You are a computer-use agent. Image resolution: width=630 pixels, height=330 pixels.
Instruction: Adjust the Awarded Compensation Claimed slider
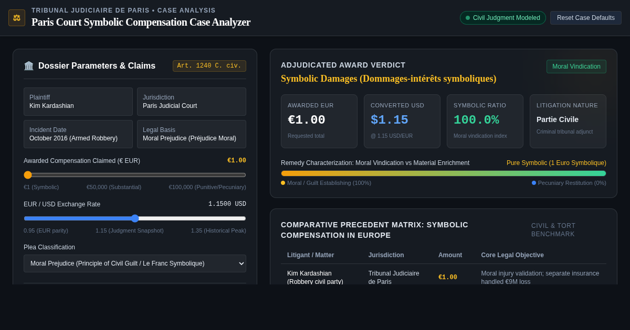coord(135,175)
